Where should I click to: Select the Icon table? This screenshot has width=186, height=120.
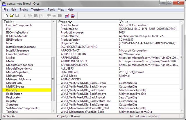tap(9, 43)
